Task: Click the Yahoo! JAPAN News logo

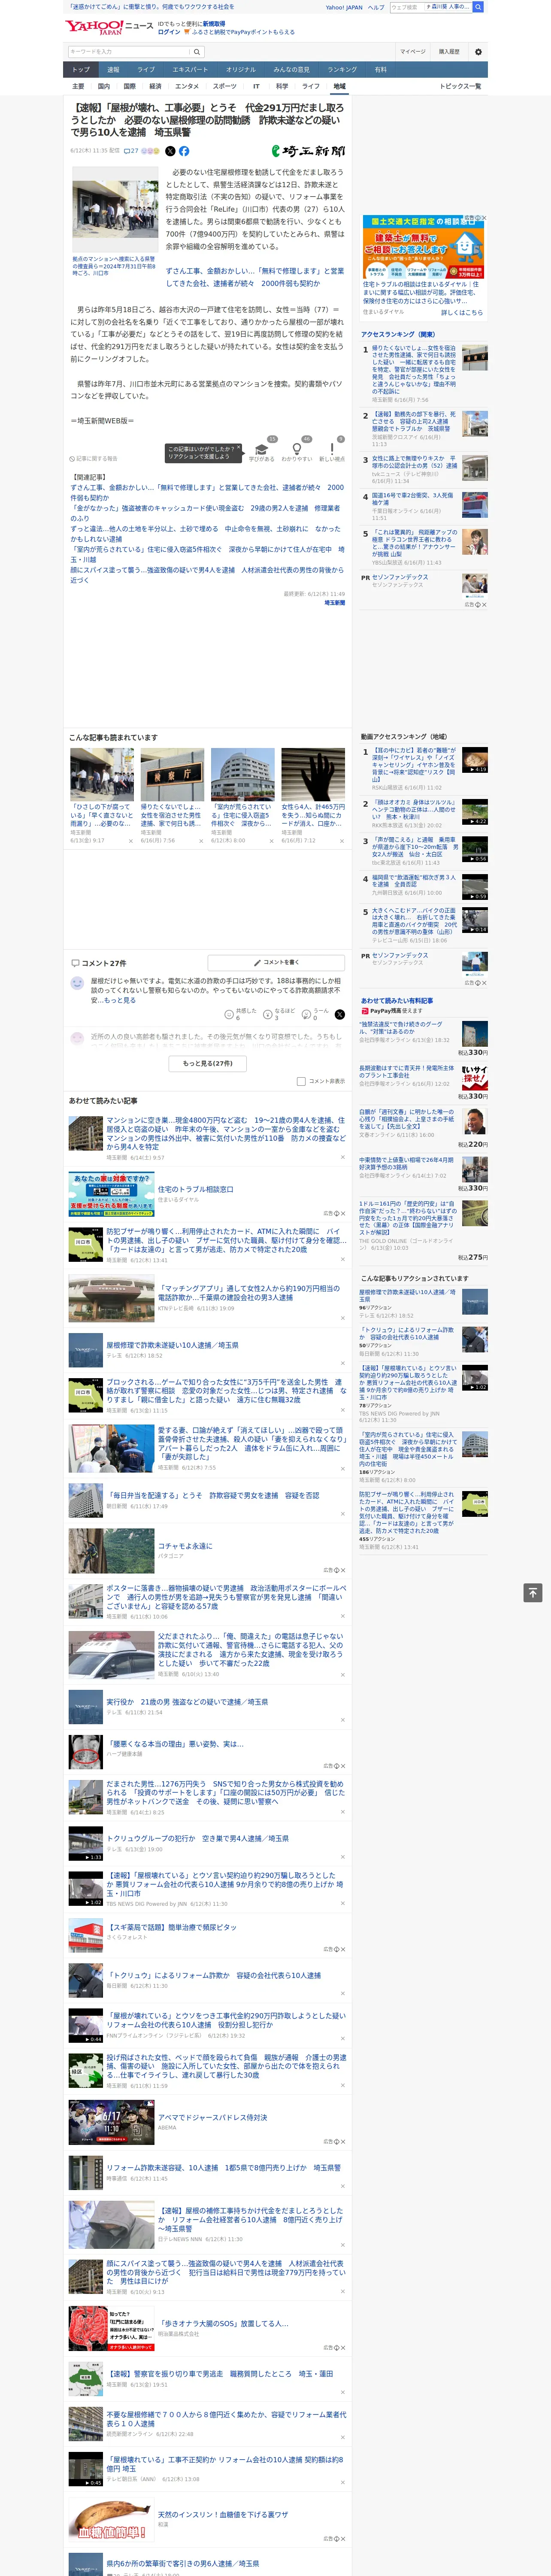Action: pyautogui.click(x=110, y=27)
